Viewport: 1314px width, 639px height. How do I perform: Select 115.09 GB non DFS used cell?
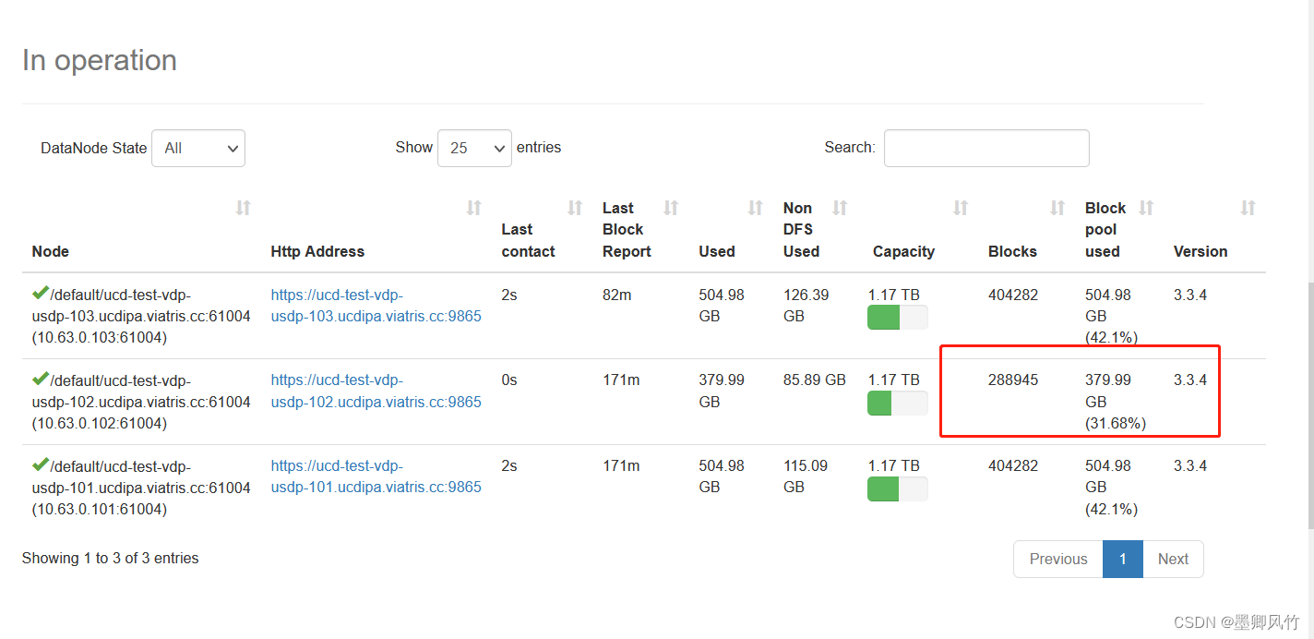pos(806,476)
